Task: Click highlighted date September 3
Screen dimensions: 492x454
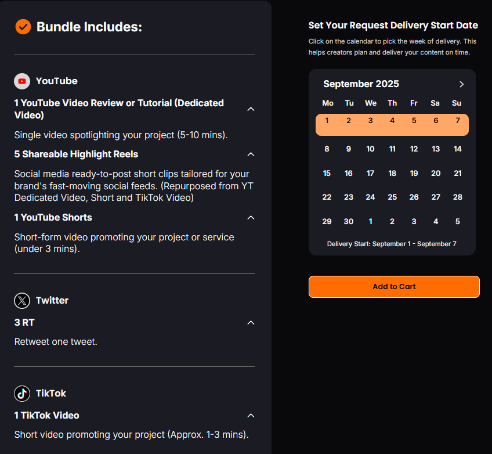Action: click(370, 121)
